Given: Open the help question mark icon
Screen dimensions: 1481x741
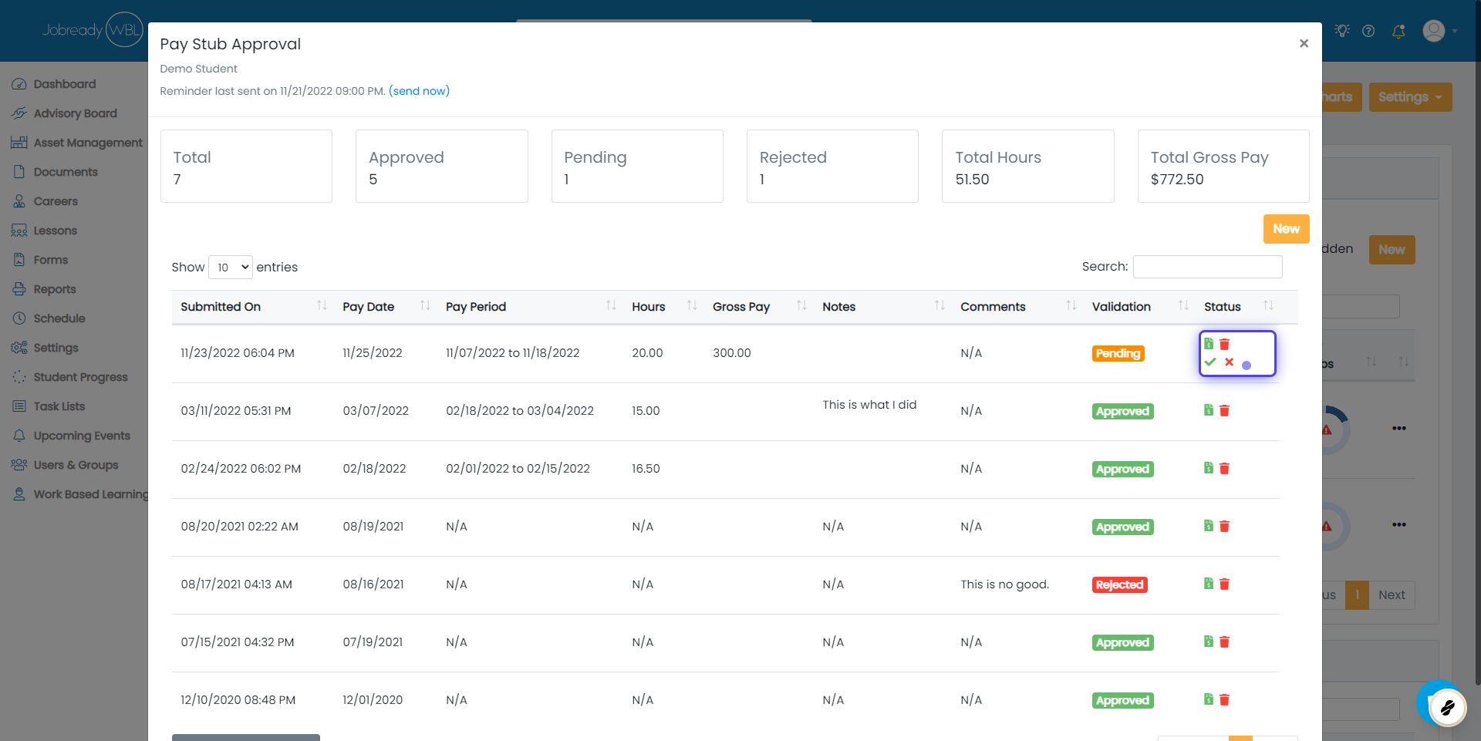Looking at the screenshot, I should tap(1368, 31).
